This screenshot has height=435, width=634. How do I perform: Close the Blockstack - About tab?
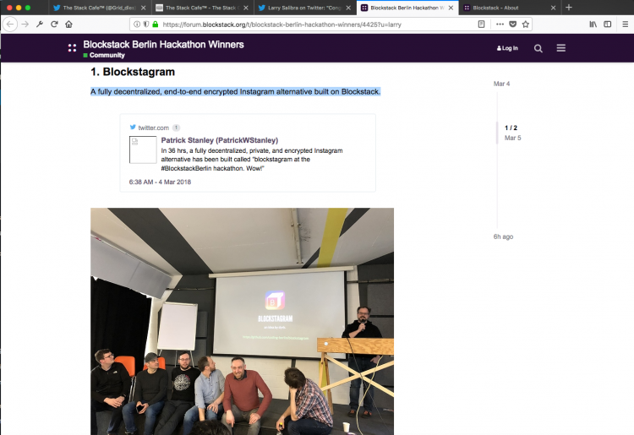[553, 8]
